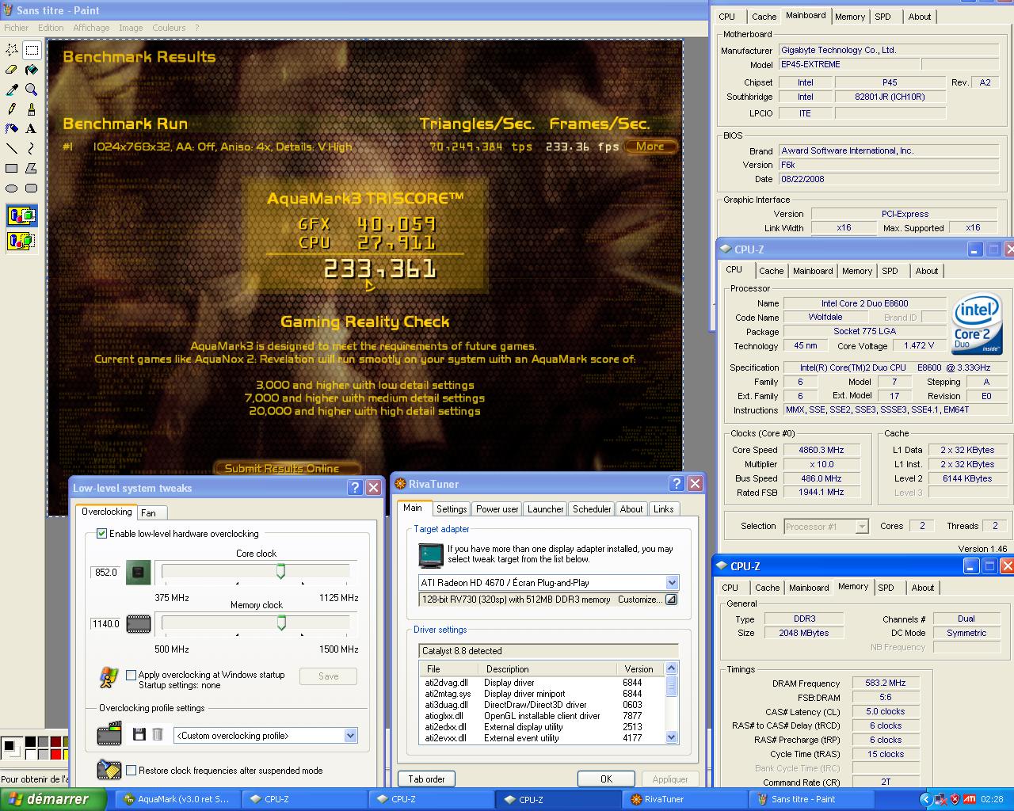1014x811 pixels.
Task: Switch to Cache tab in middle CPU-Z window
Action: pyautogui.click(x=771, y=271)
